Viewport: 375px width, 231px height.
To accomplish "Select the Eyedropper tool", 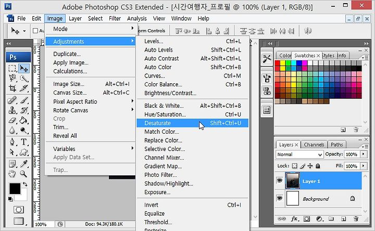I will click(x=24, y=164).
